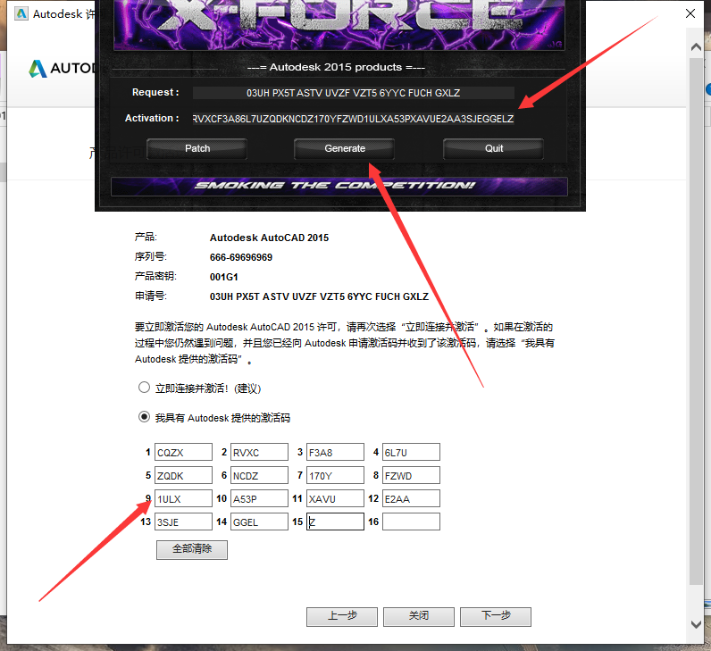
Task: Proceed with the 下一步 next button
Action: [496, 616]
